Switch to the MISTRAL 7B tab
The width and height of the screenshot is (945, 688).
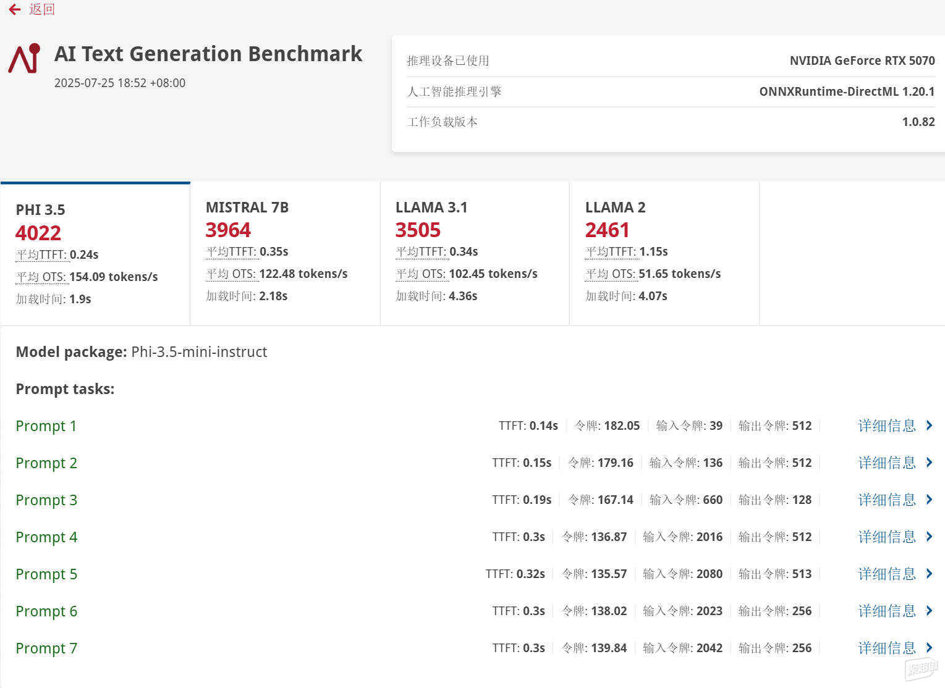pyautogui.click(x=285, y=254)
